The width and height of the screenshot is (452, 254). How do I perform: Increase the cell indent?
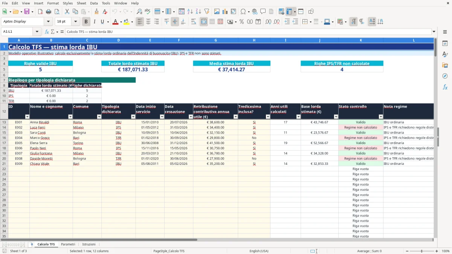287,22
